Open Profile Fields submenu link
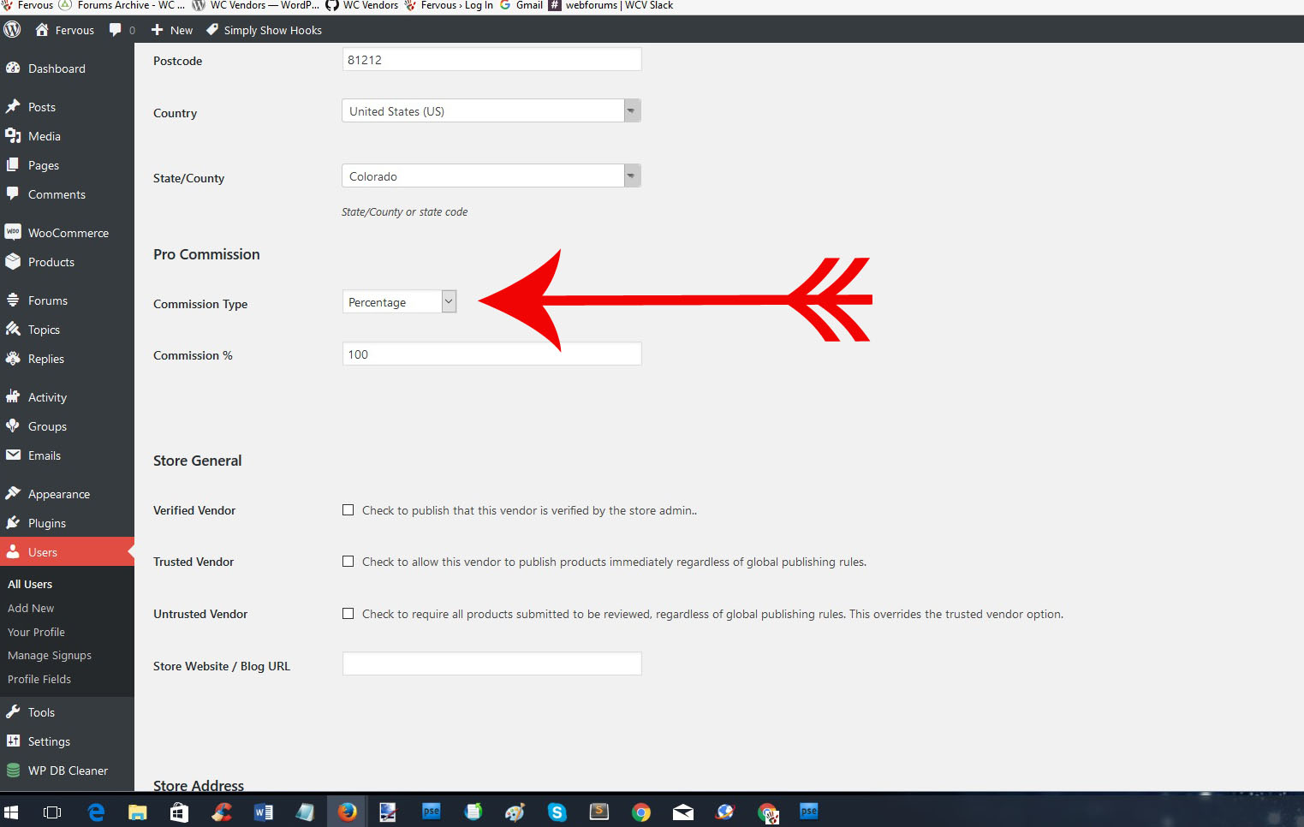Screen dimensions: 1304x827 pyautogui.click(x=39, y=679)
